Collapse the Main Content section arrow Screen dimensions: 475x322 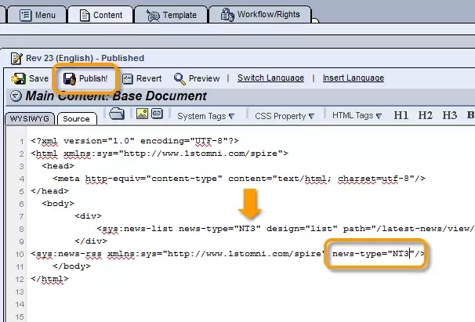point(16,96)
